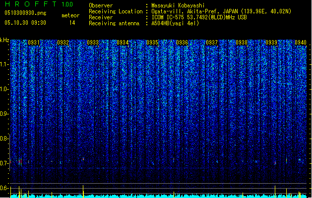This screenshot has height=198, width=312.
Task: Click the 0.8 kHz axis label
Action: (4, 139)
